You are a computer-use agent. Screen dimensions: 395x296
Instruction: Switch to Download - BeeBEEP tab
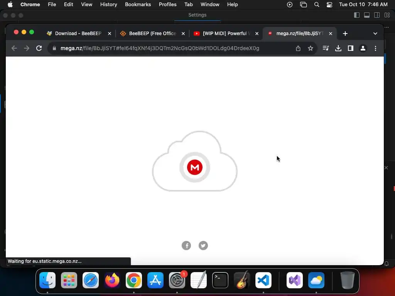tap(78, 34)
